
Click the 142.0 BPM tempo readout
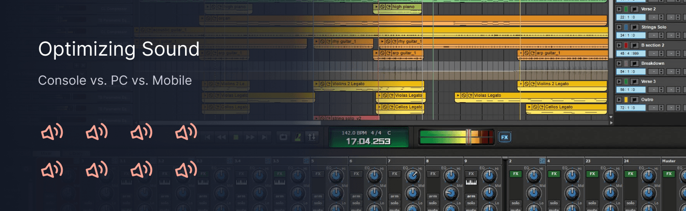click(x=355, y=133)
